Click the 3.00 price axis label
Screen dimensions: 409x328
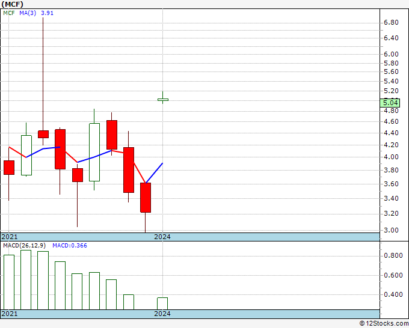click(x=391, y=230)
